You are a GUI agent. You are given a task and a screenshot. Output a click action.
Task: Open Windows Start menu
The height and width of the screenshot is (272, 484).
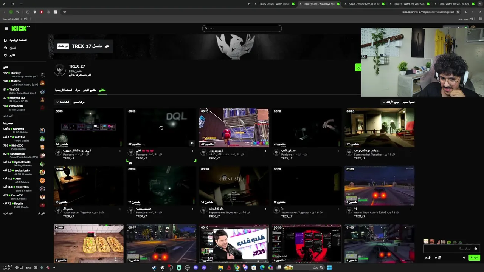(x=329, y=267)
